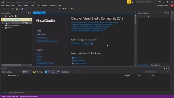Viewport: 174px width, 98px height.
Task: Open the Team menu
Action: [x=26, y=5]
